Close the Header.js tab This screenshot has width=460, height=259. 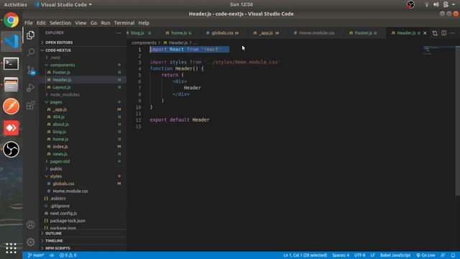point(425,33)
